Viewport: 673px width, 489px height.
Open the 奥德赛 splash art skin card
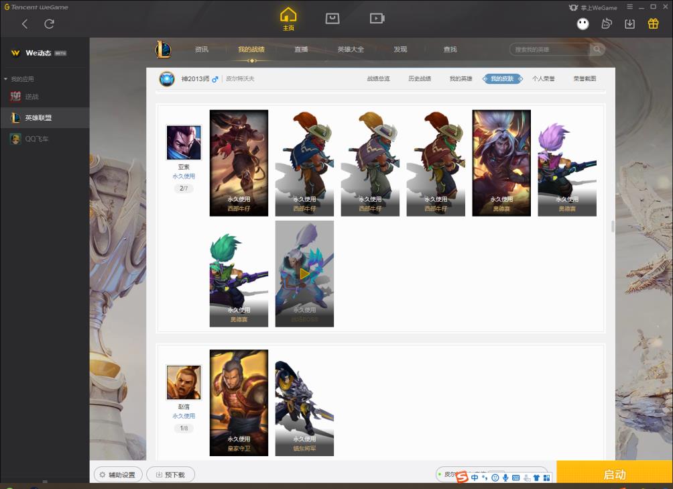pyautogui.click(x=501, y=163)
